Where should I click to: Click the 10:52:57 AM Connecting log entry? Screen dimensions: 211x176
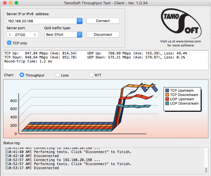click(53, 160)
